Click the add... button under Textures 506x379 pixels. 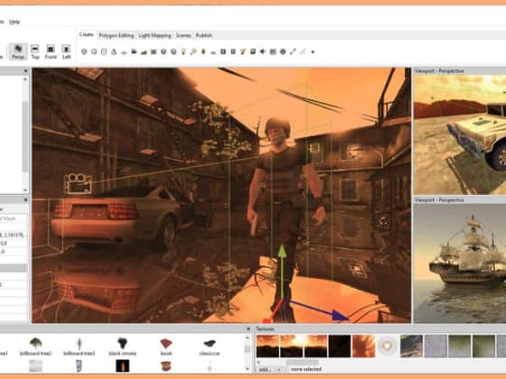[x=266, y=369]
